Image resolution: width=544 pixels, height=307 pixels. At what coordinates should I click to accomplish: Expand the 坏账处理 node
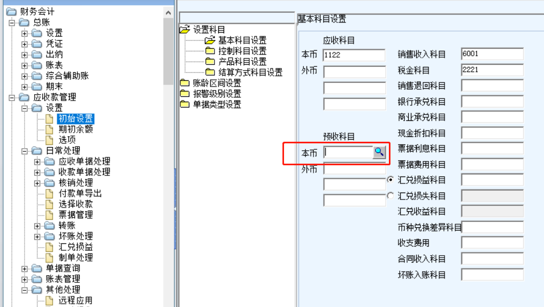point(37,236)
